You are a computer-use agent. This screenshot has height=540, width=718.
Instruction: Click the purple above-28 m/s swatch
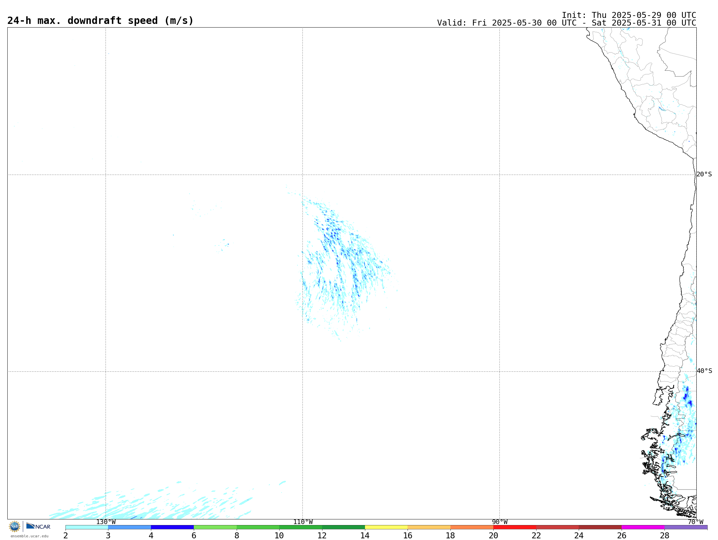686,527
